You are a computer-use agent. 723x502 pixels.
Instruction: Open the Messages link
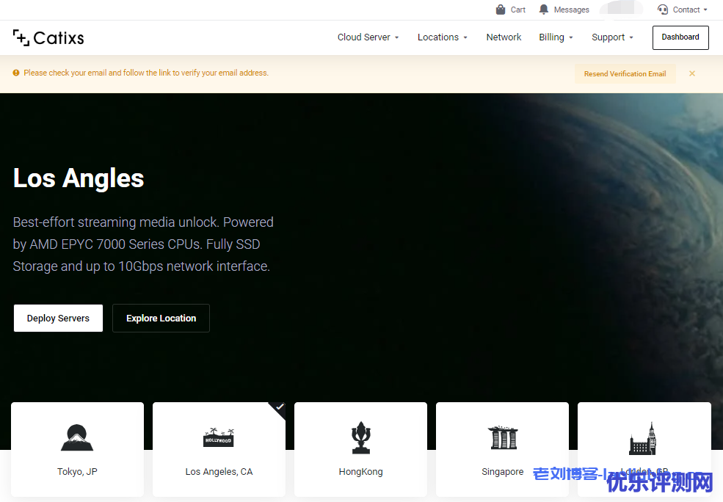click(571, 10)
